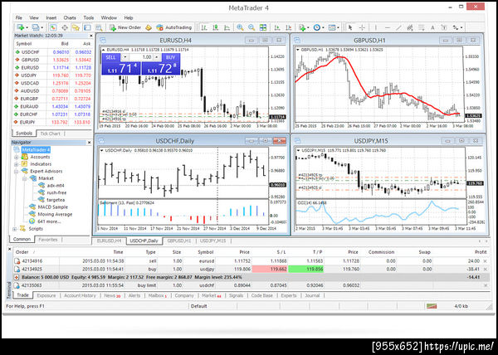
Task: Select the trendline drawing tool
Action: tap(398, 27)
